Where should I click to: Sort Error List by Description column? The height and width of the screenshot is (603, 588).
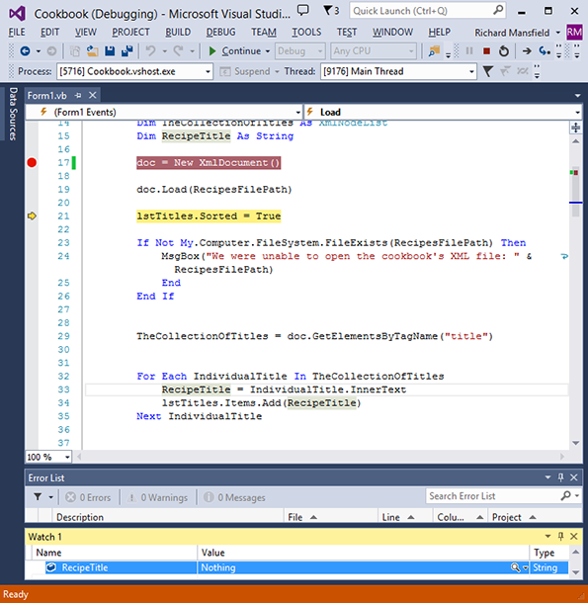pyautogui.click(x=168, y=517)
